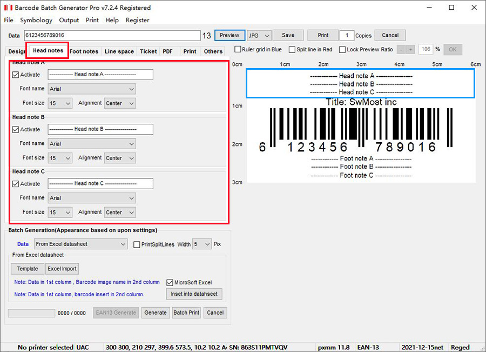Click the SN: 863S11PMTVQV status text
The width and height of the screenshot is (486, 352).
point(258,347)
